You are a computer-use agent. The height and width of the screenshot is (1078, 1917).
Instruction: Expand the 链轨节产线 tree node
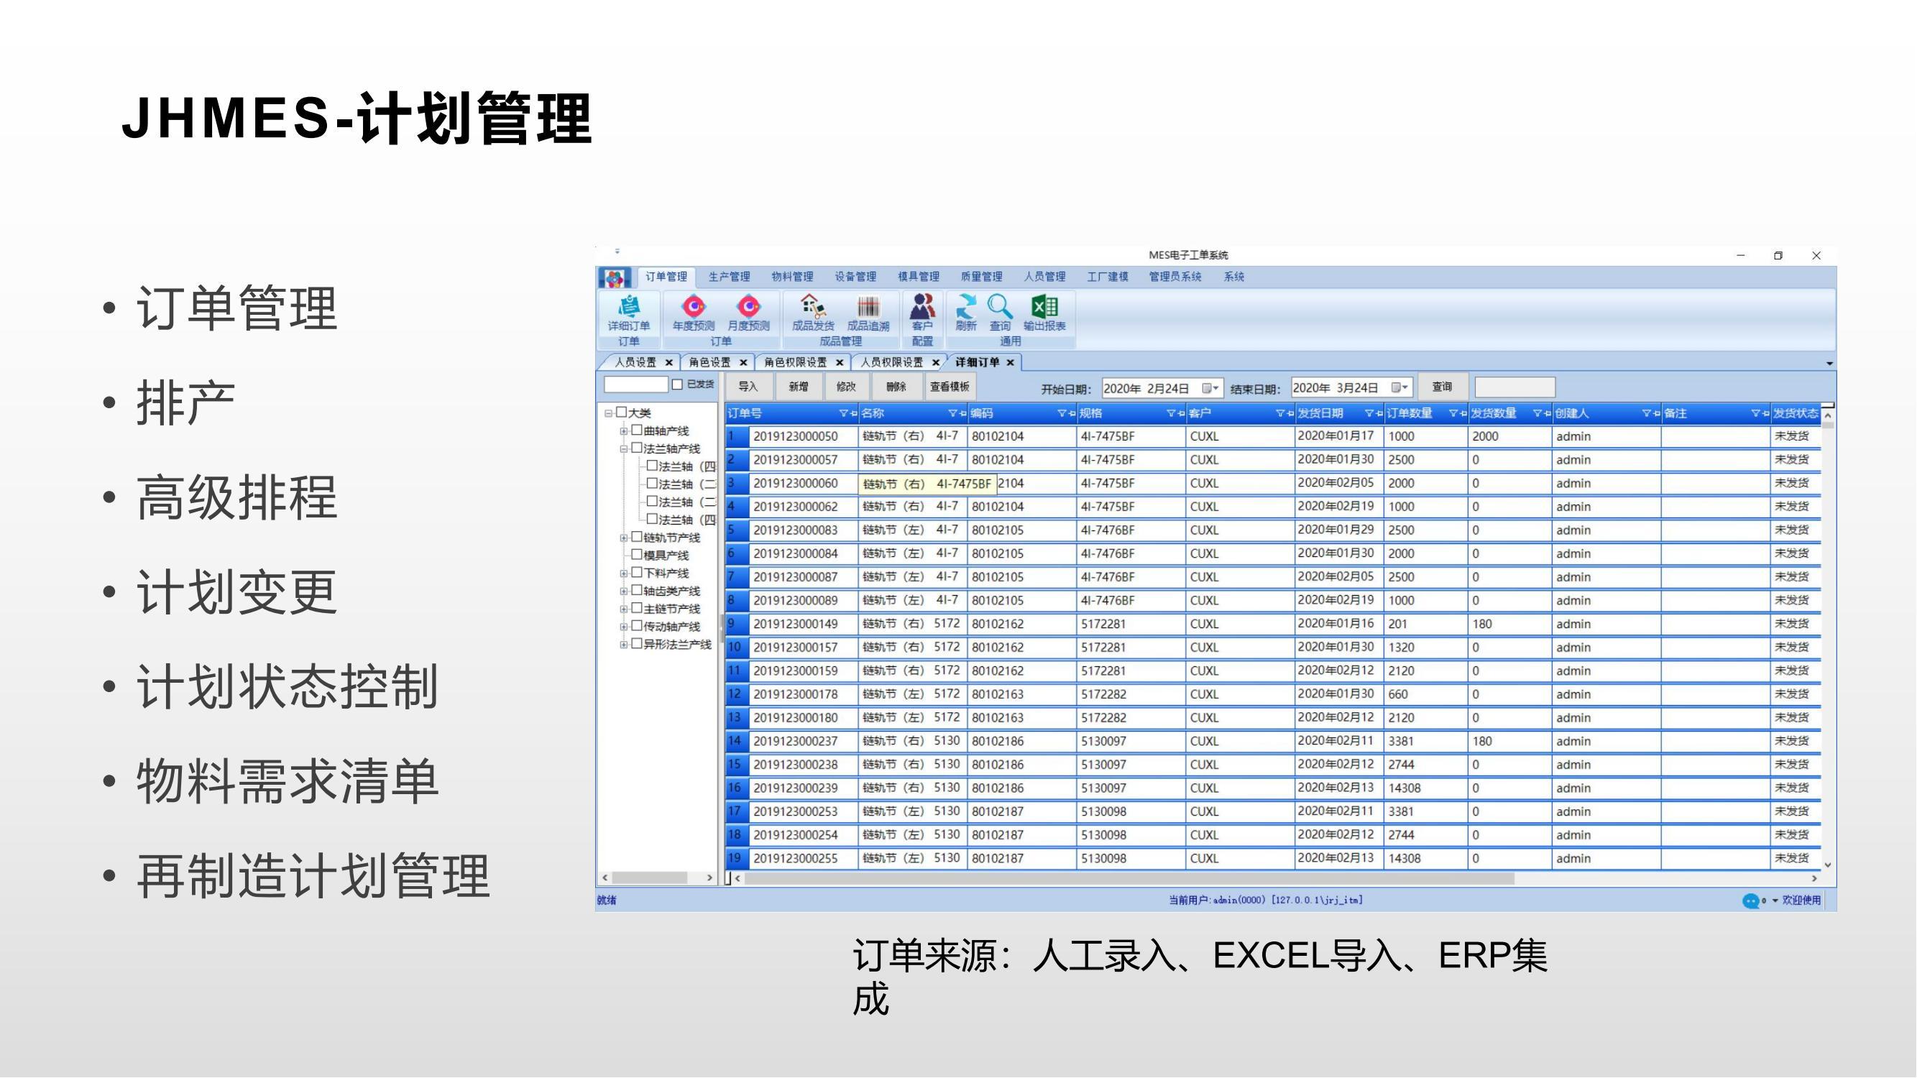coord(624,537)
